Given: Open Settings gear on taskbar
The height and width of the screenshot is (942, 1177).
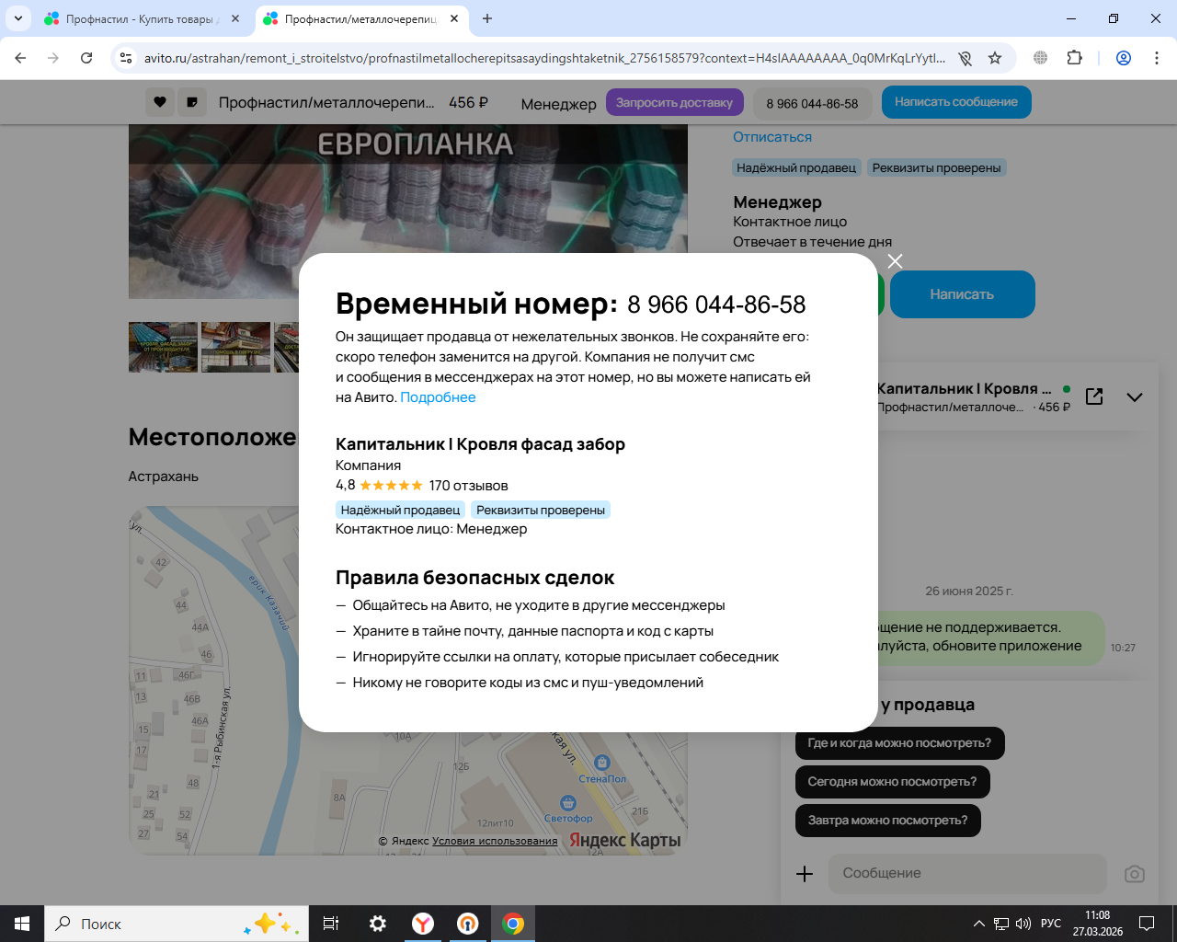Looking at the screenshot, I should [x=378, y=924].
